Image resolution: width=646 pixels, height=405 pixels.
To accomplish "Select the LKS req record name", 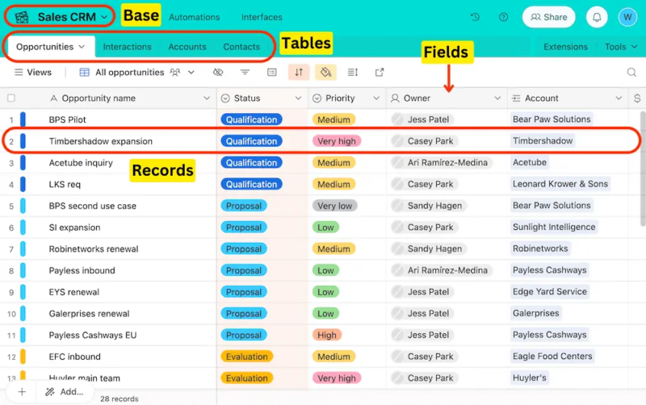I will (65, 185).
